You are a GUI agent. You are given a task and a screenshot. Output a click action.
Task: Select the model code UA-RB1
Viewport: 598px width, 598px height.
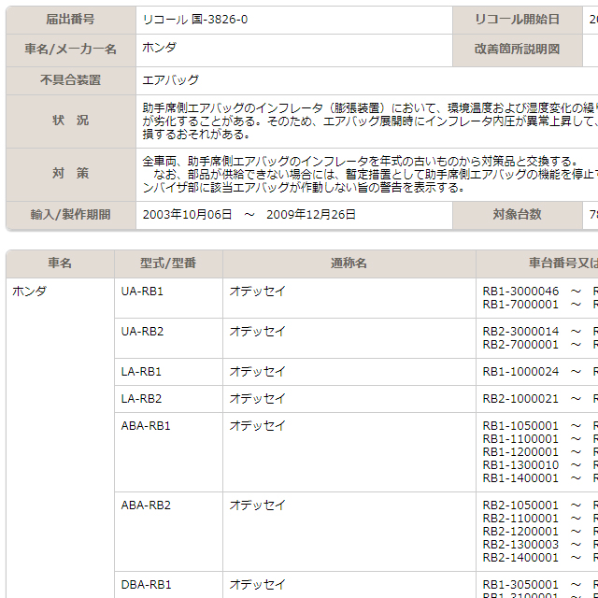point(142,292)
